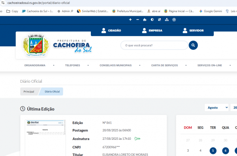This screenshot has height=156, width=237.
Task: Click the Prefeitura de Cachoeira do Sul logo
Action: pos(72,46)
